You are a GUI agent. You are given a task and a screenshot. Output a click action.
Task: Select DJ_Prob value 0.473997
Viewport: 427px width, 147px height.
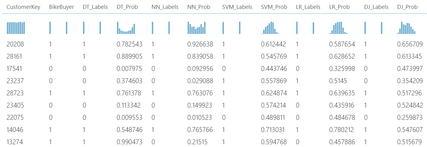(410, 69)
